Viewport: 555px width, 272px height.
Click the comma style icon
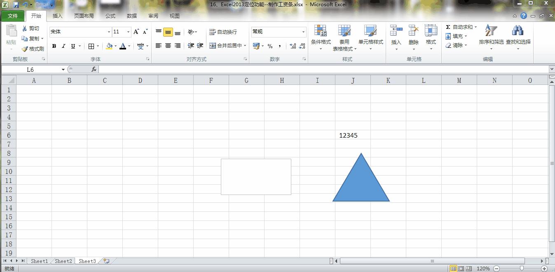[280, 46]
